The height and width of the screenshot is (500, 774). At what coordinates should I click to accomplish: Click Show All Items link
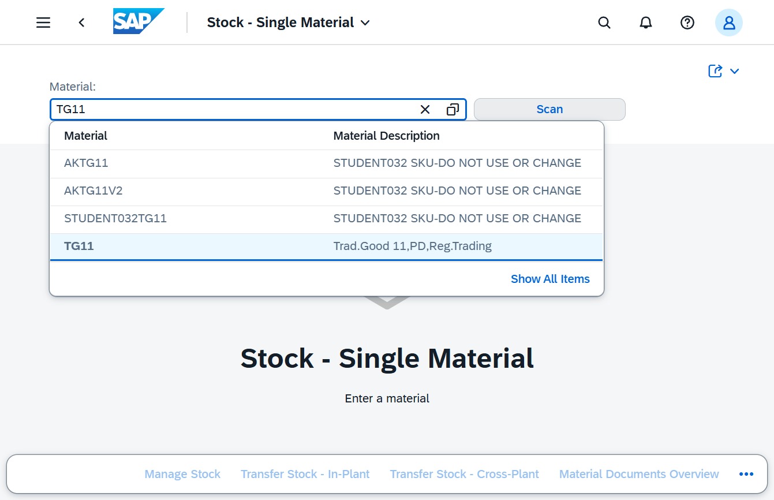[550, 279]
